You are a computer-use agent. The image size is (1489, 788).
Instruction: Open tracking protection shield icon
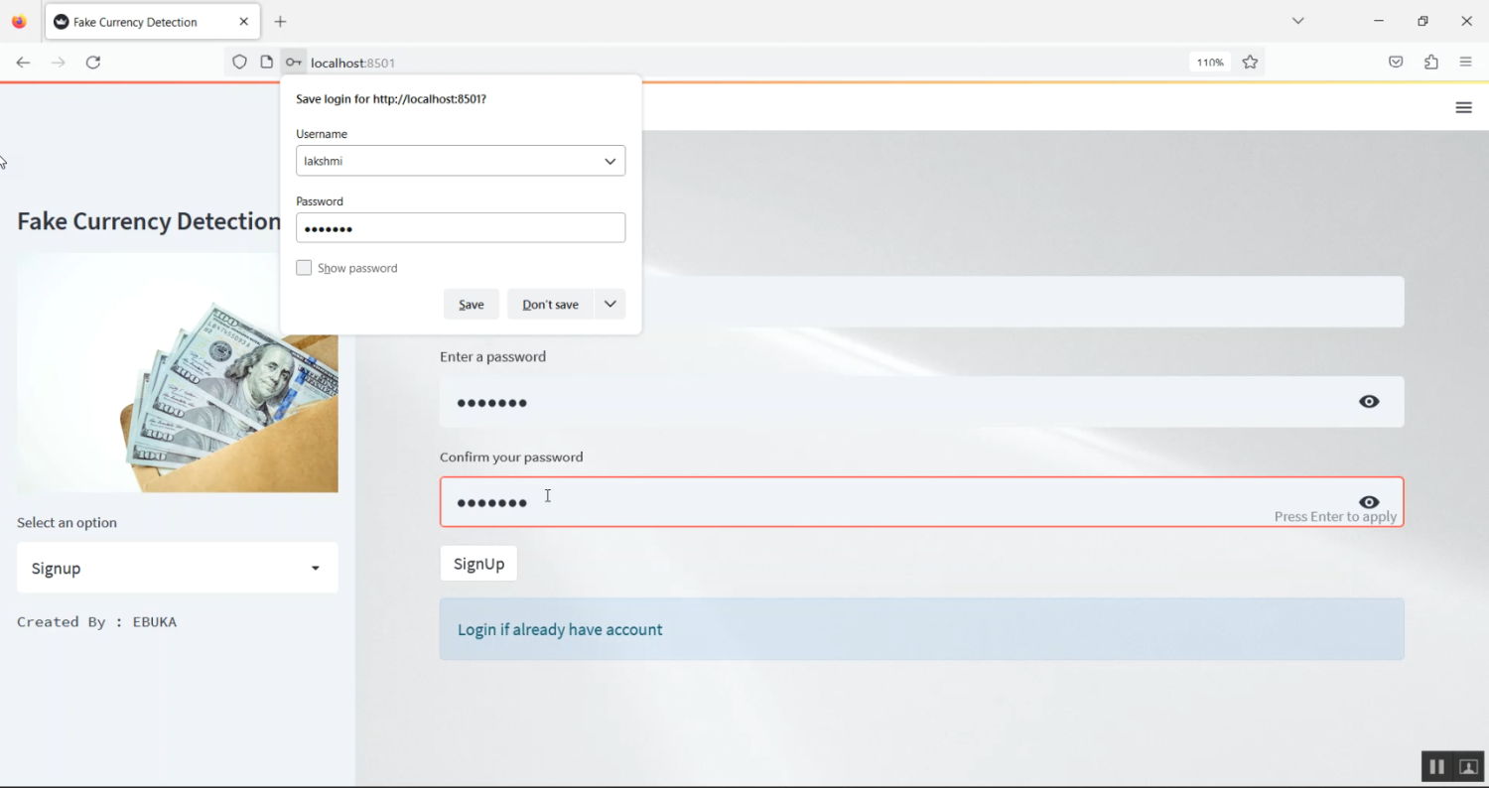[x=239, y=62]
